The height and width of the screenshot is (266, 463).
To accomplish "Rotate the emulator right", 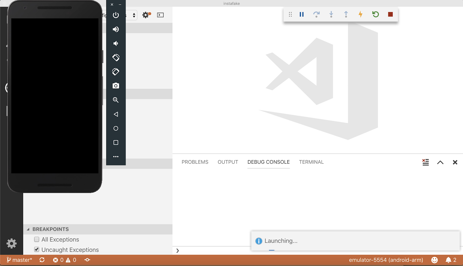I will click(x=116, y=72).
